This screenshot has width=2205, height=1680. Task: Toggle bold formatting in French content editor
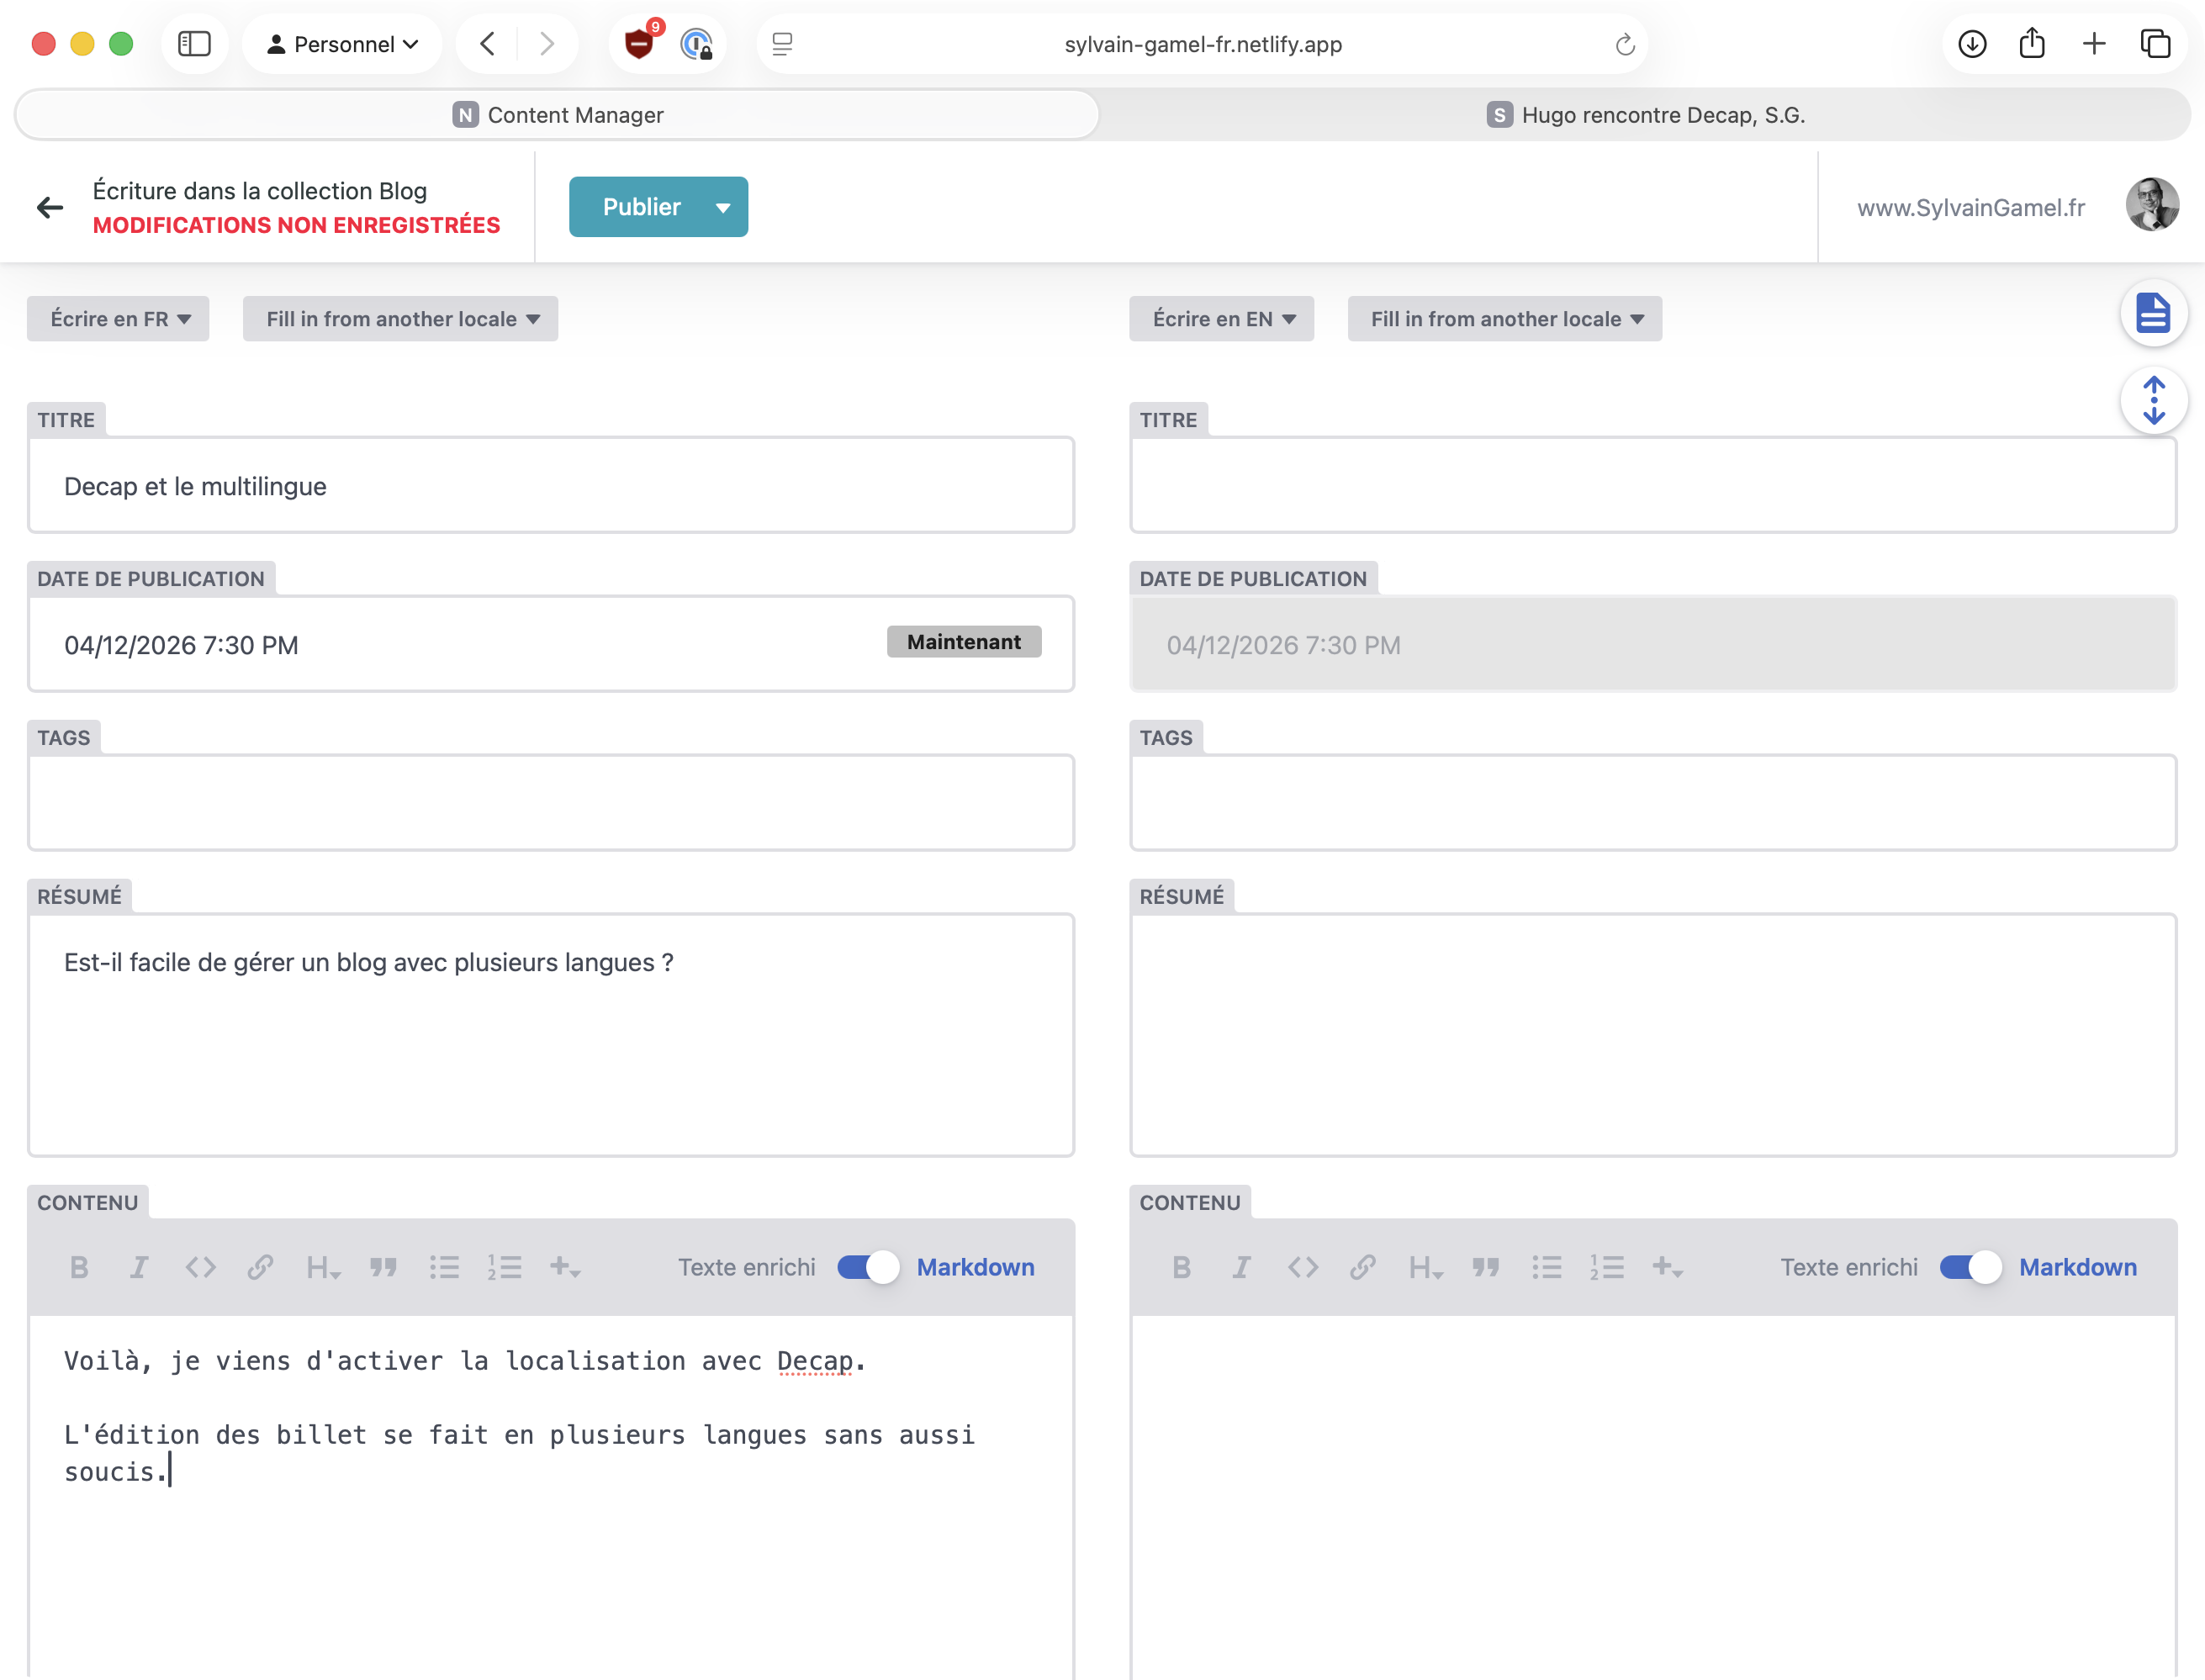point(79,1267)
